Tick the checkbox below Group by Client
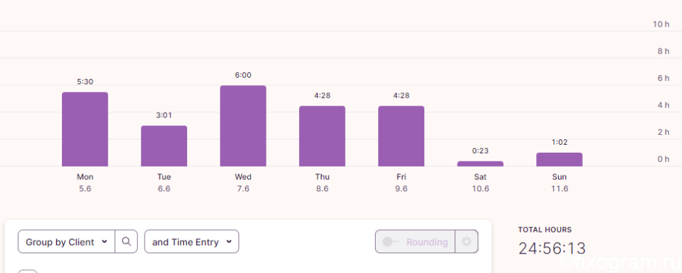This screenshot has width=682, height=273. (28, 272)
